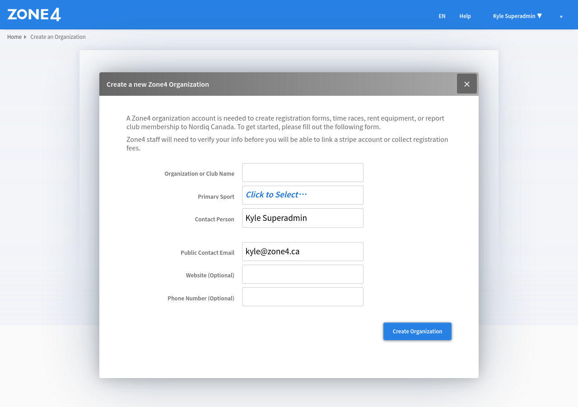Go to Home via the breadcrumb link
The width and height of the screenshot is (578, 407).
(14, 37)
